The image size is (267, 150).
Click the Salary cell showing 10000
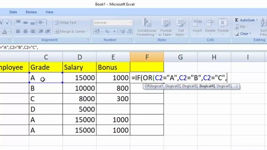pyautogui.click(x=80, y=88)
